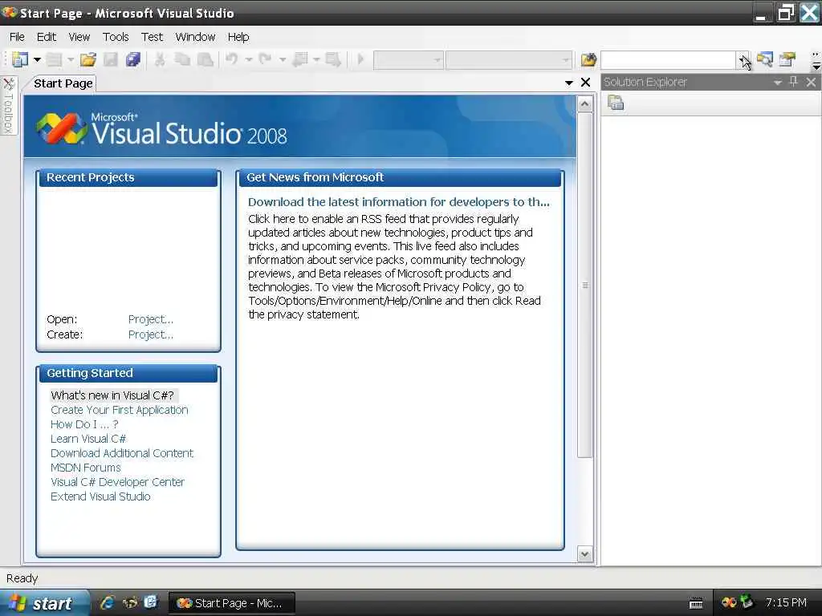The height and width of the screenshot is (616, 822).
Task: Open the Undo history dropdown arrow
Action: point(249,59)
